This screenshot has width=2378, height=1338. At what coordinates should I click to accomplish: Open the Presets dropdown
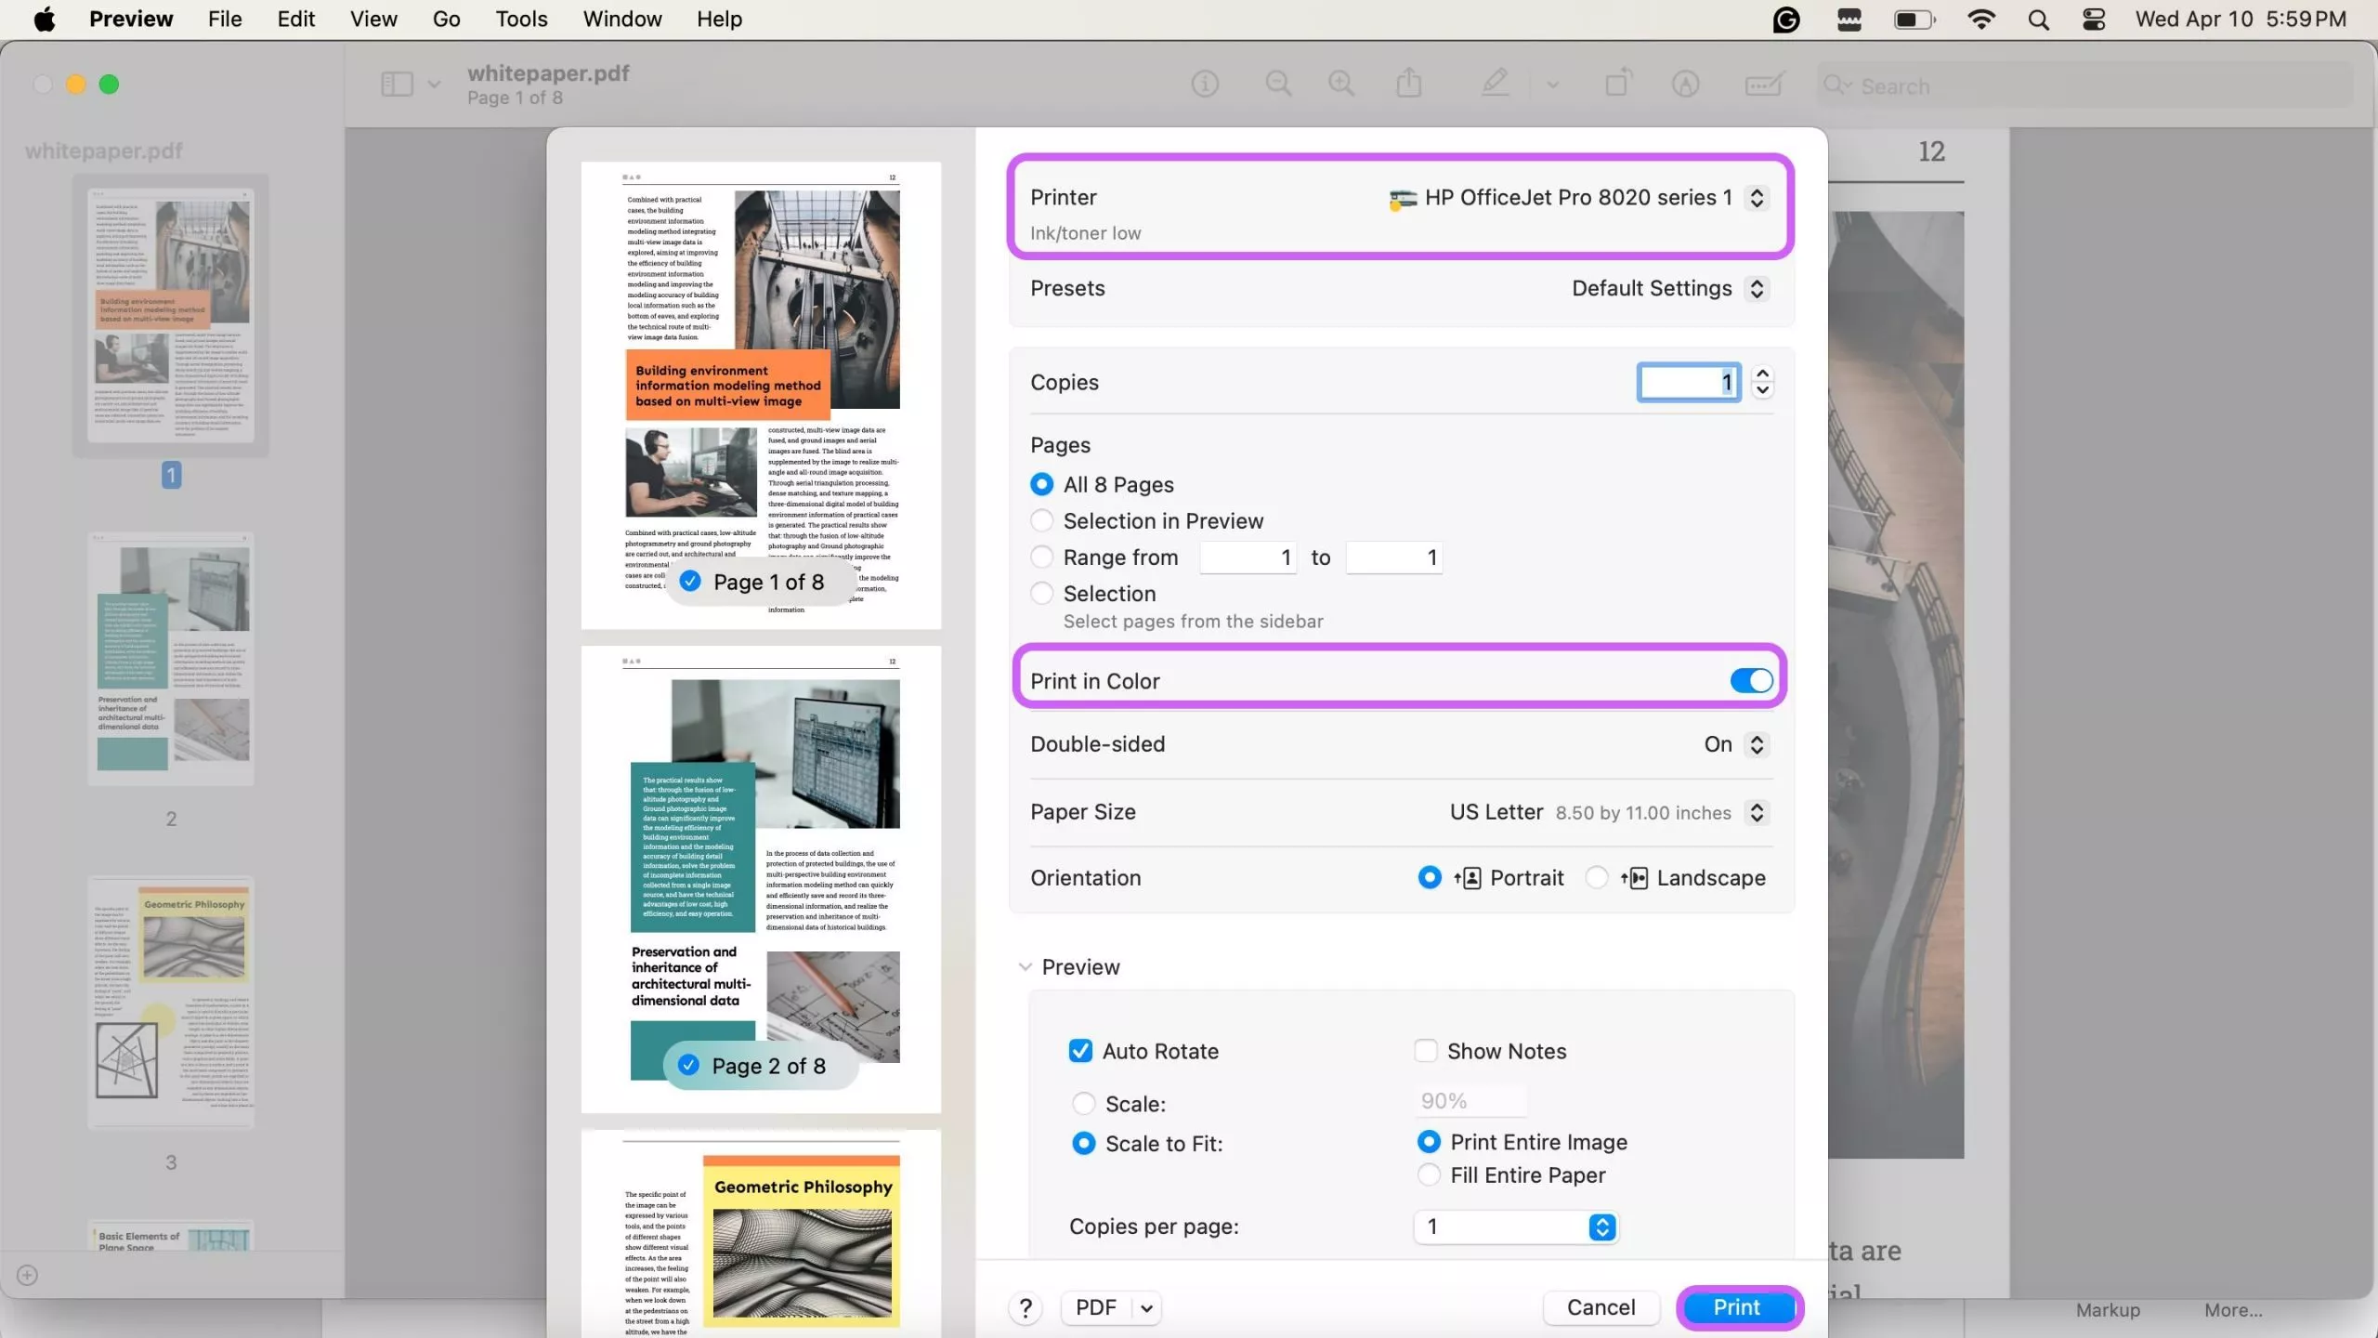tap(1756, 288)
